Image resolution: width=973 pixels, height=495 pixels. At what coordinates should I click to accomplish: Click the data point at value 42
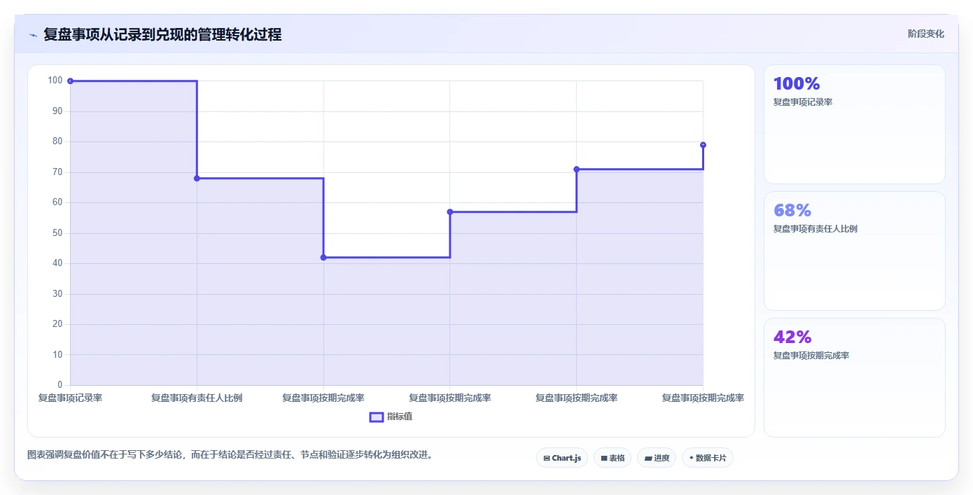tap(323, 258)
